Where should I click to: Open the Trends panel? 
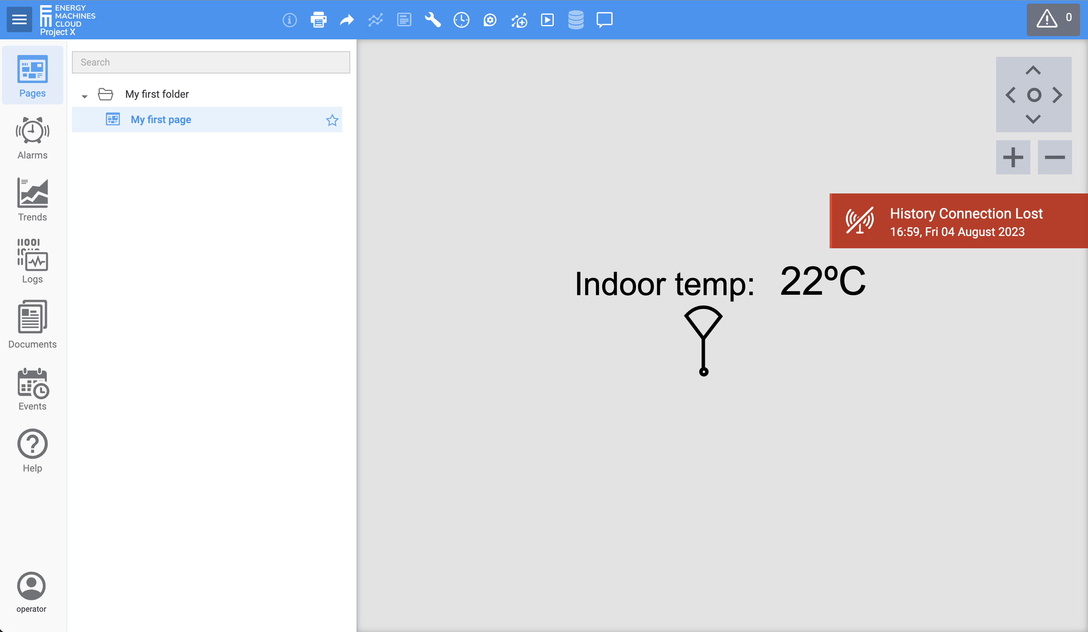pyautogui.click(x=32, y=199)
